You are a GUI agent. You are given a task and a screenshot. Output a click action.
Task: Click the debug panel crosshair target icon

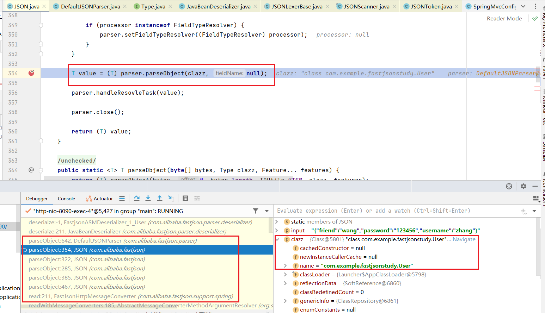509,186
